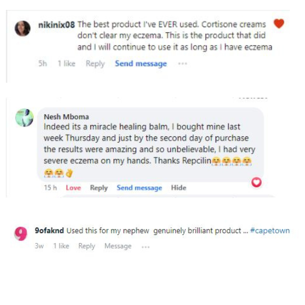Screen dimensions: 305x305
Task: Open the #capetown hashtag
Action: point(270,231)
